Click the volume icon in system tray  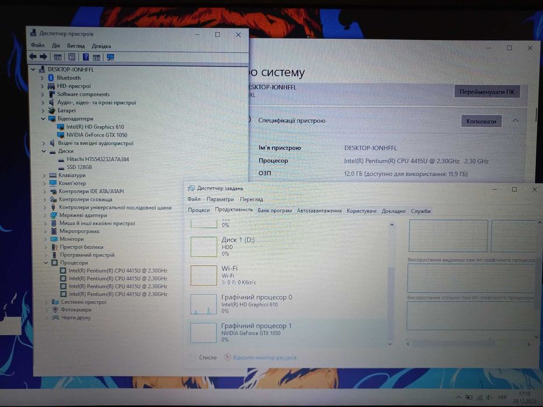(x=489, y=398)
